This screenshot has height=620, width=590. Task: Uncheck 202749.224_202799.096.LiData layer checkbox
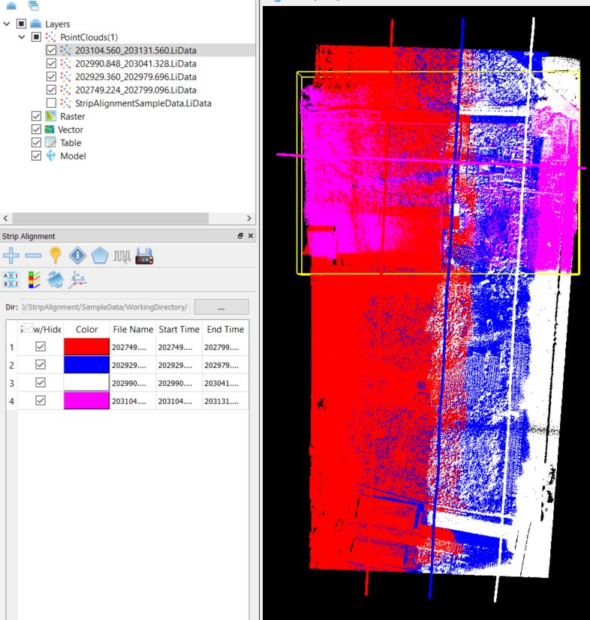51,90
